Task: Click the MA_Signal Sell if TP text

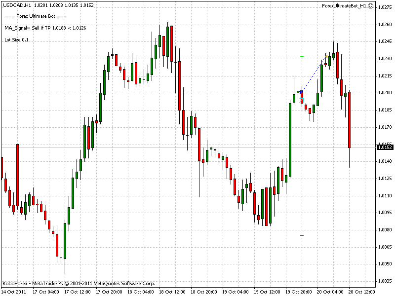Action: (45, 28)
